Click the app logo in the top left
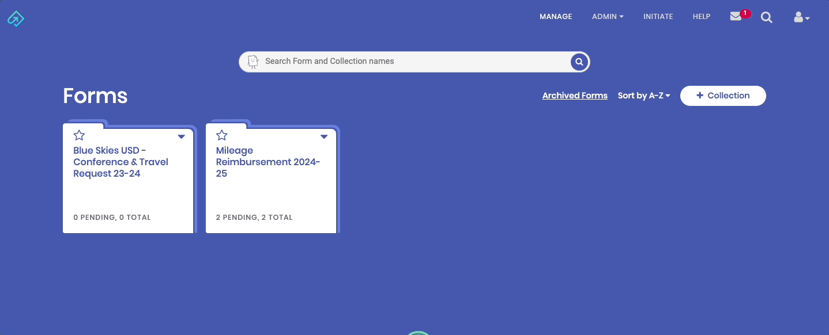 coord(16,18)
